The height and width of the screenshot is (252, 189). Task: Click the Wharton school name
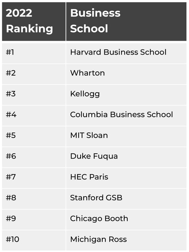point(87,73)
